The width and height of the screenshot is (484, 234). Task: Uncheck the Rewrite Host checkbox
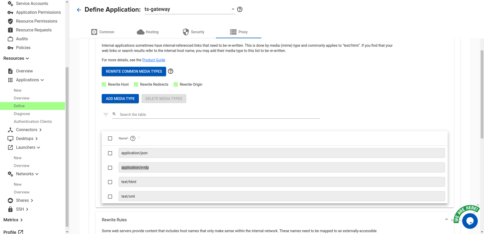104,84
